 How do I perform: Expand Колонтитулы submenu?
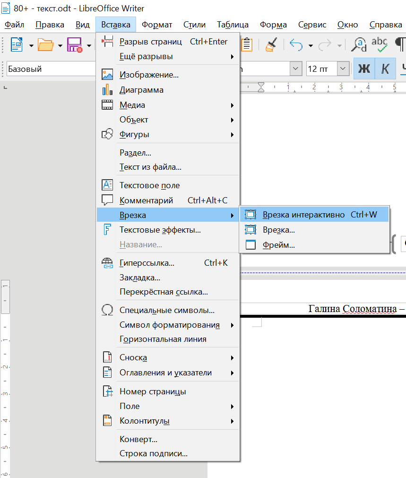[x=168, y=421]
